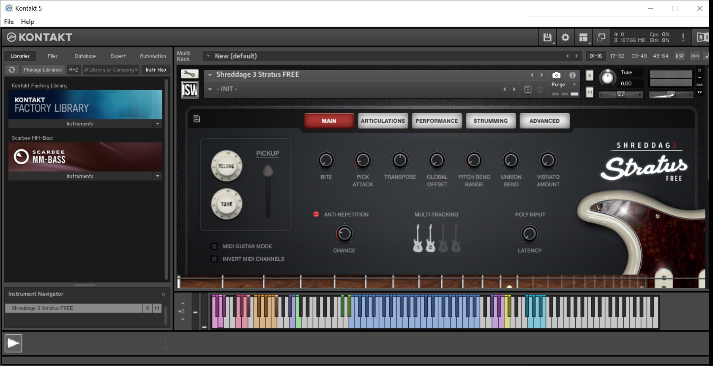Close the Instrument Navigator panel
713x366 pixels.
(164, 294)
